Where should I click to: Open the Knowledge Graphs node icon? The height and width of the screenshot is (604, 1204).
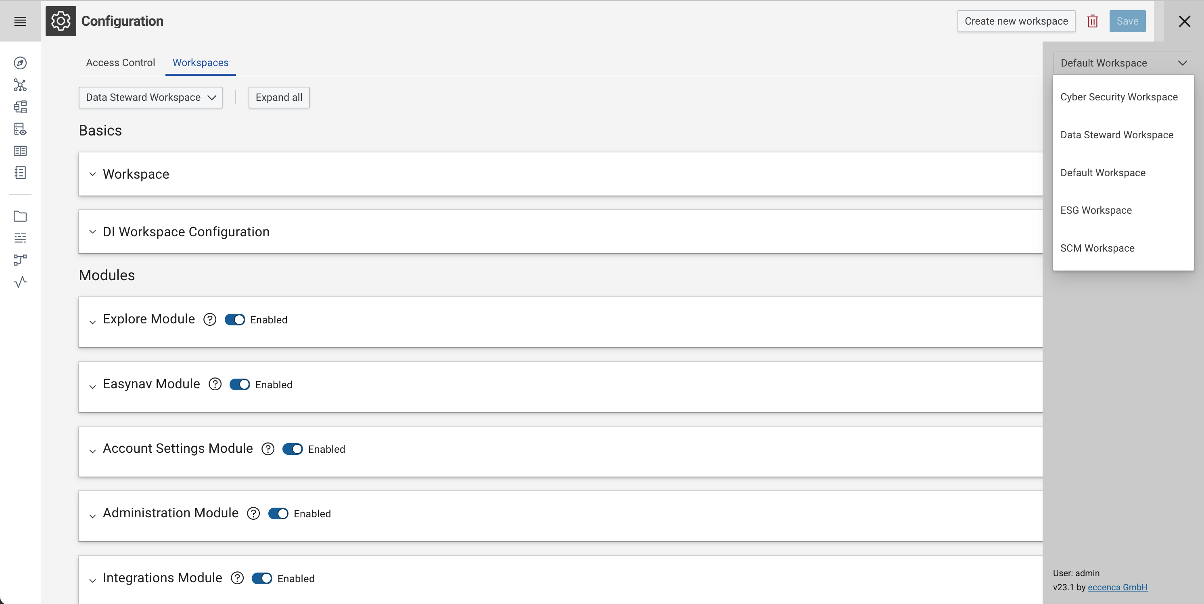[20, 85]
